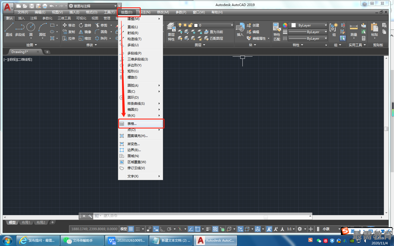
Task: Open the 草图与注释 workspace dropdown
Action: click(92, 6)
